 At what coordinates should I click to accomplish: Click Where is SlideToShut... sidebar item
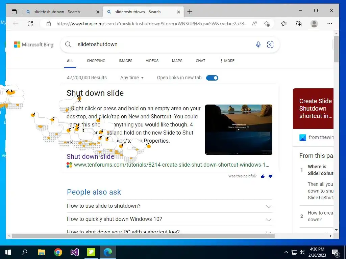point(320,170)
